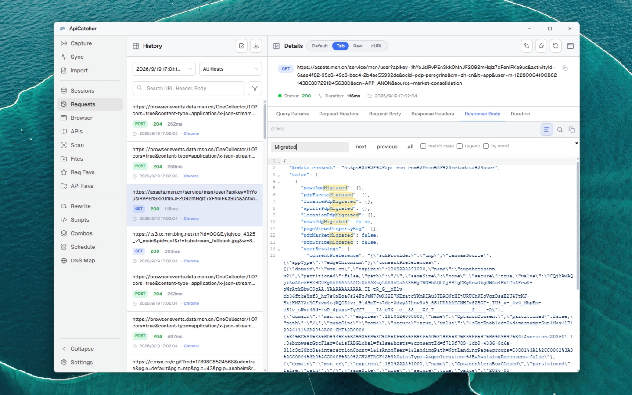The image size is (632, 395).
Task: Click the 'all' search button
Action: click(410, 147)
